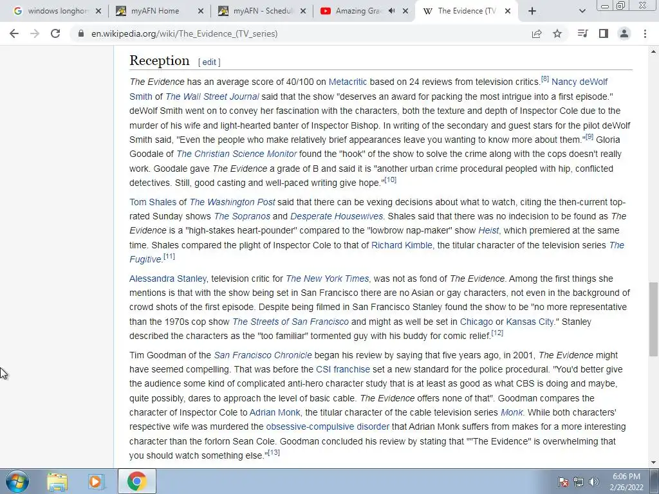The width and height of the screenshot is (659, 494).
Task: Open the Kansas City link
Action: [x=530, y=322]
